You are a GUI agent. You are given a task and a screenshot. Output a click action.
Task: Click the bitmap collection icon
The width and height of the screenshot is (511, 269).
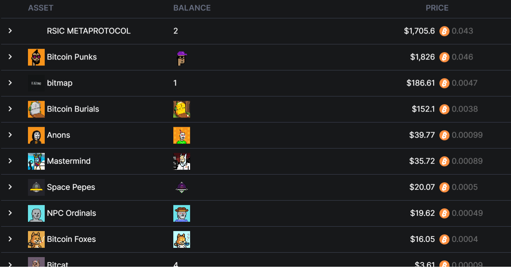click(36, 83)
